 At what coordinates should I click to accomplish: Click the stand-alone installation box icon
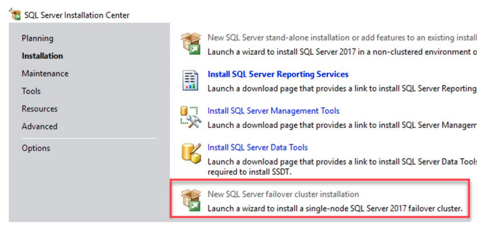pos(191,44)
